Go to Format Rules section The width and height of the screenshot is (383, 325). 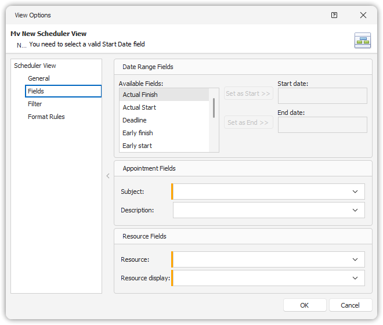click(46, 117)
